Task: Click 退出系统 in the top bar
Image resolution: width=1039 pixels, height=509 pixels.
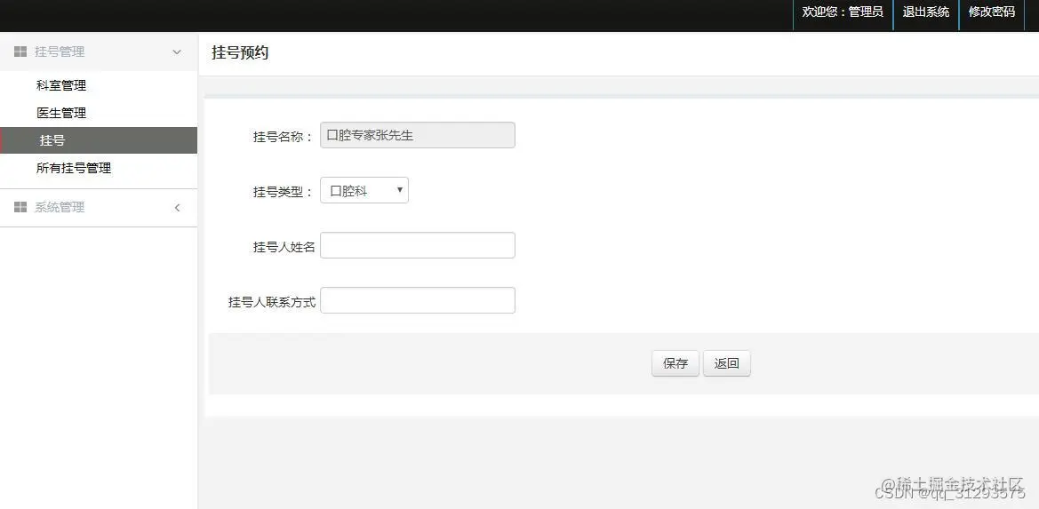Action: coord(926,12)
